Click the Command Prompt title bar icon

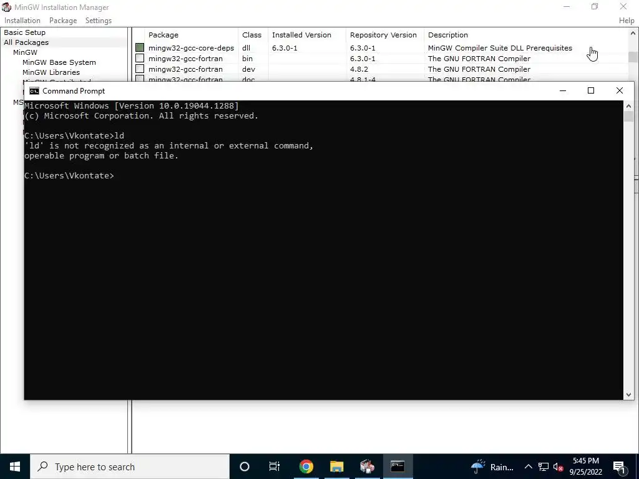coord(34,91)
